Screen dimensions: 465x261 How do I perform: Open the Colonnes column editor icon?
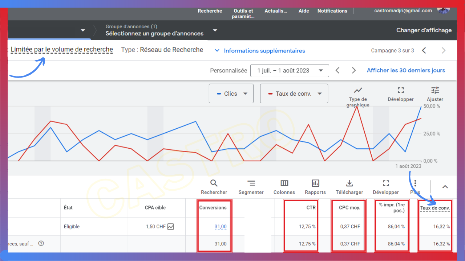pyautogui.click(x=284, y=183)
